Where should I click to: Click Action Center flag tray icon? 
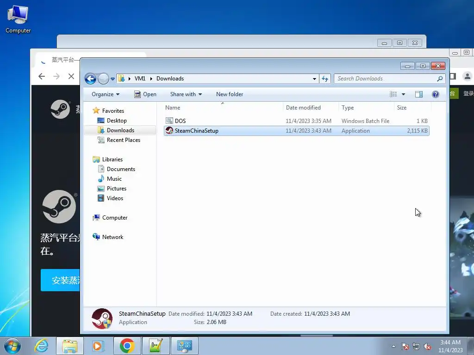(x=405, y=346)
